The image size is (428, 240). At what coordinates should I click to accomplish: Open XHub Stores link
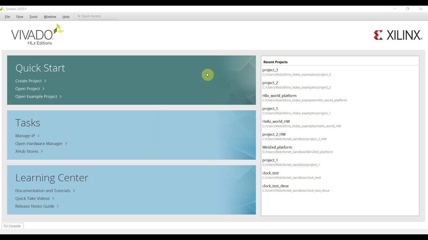(27, 151)
